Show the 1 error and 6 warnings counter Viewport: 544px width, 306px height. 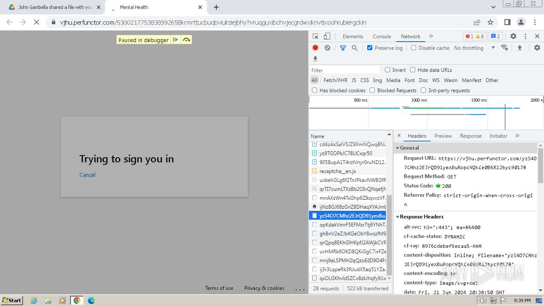(474, 36)
